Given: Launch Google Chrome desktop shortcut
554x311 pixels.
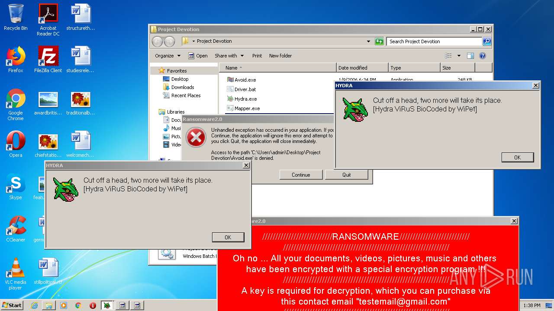Looking at the screenshot, I should point(16,105).
